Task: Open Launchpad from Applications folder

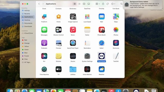Action: tap(87, 17)
